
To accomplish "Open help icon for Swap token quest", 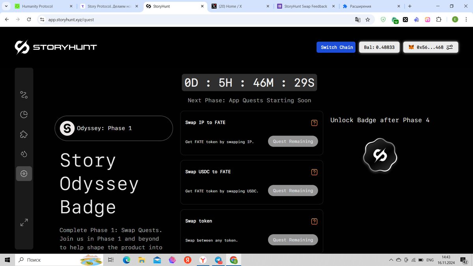I will pyautogui.click(x=314, y=221).
